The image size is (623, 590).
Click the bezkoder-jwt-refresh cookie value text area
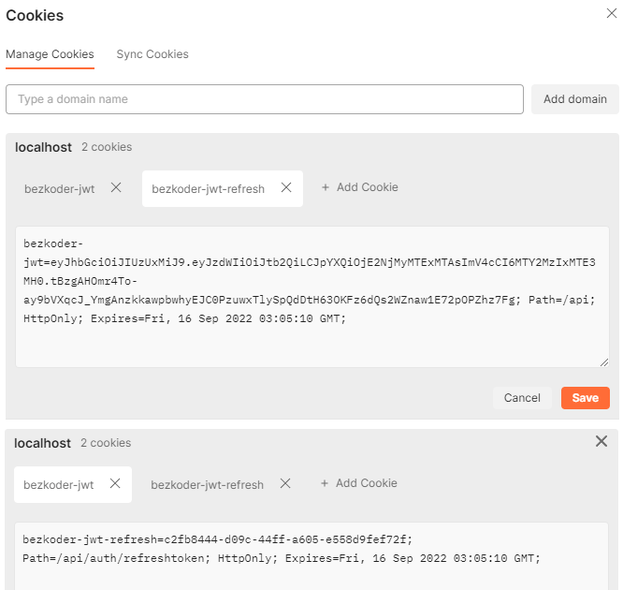click(311, 556)
